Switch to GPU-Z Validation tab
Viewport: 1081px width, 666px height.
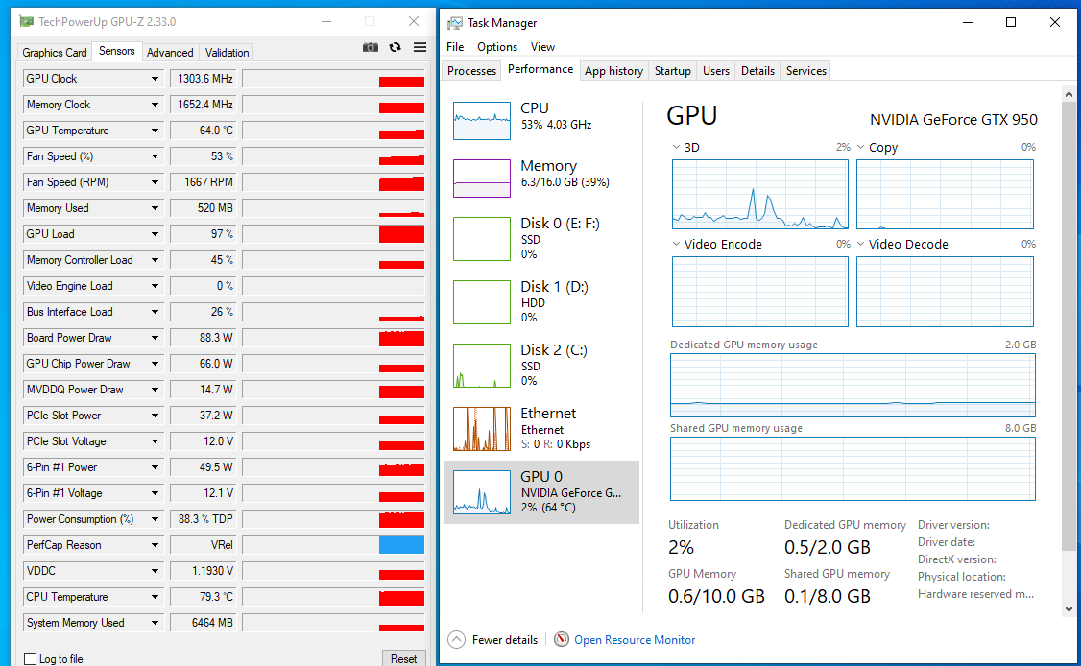point(227,53)
